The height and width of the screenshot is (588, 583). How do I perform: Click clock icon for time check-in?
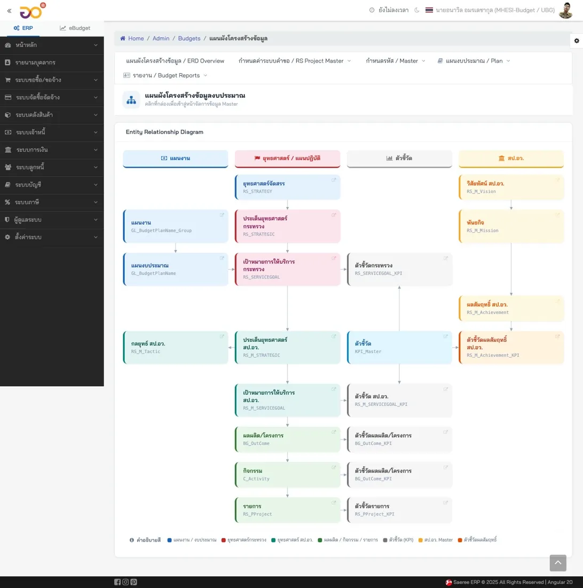372,10
